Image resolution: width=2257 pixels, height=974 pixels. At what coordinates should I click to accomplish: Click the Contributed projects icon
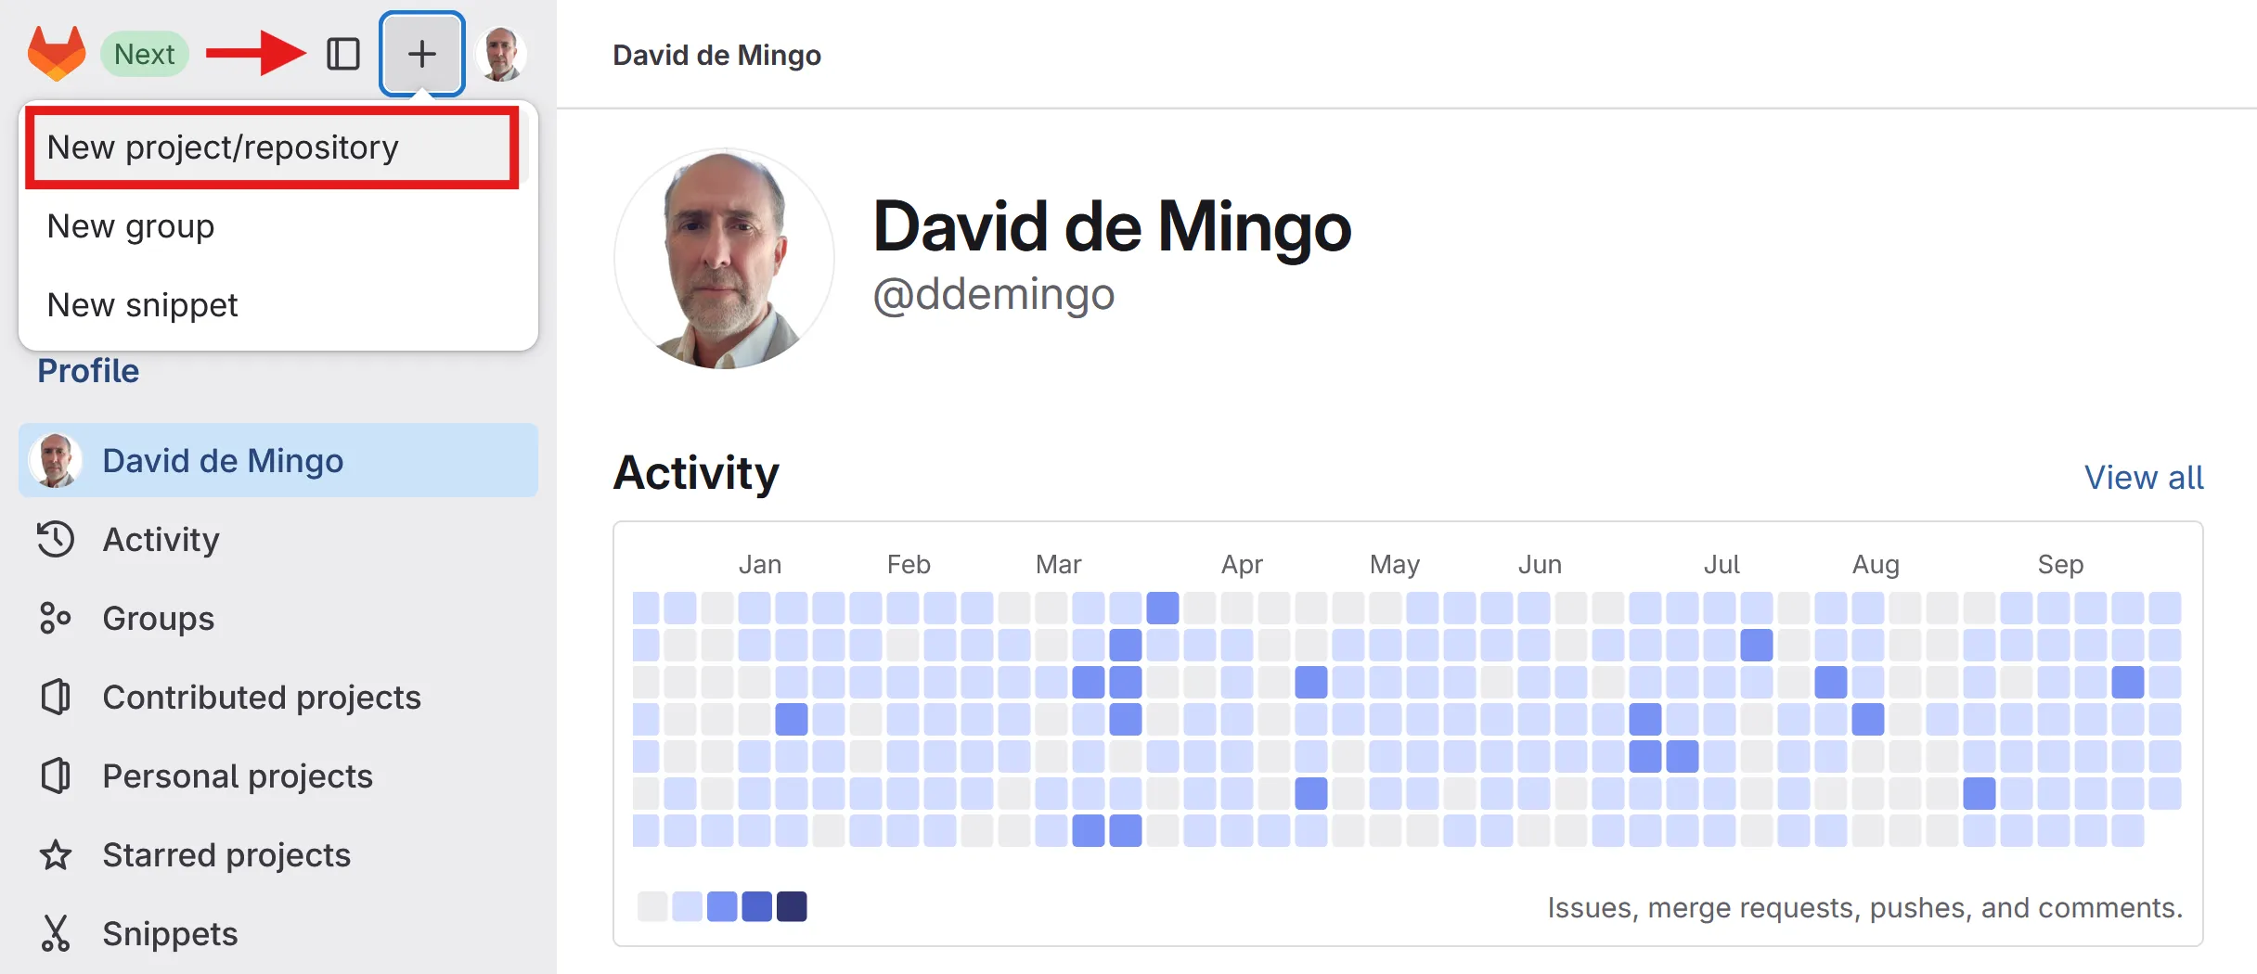coord(56,697)
